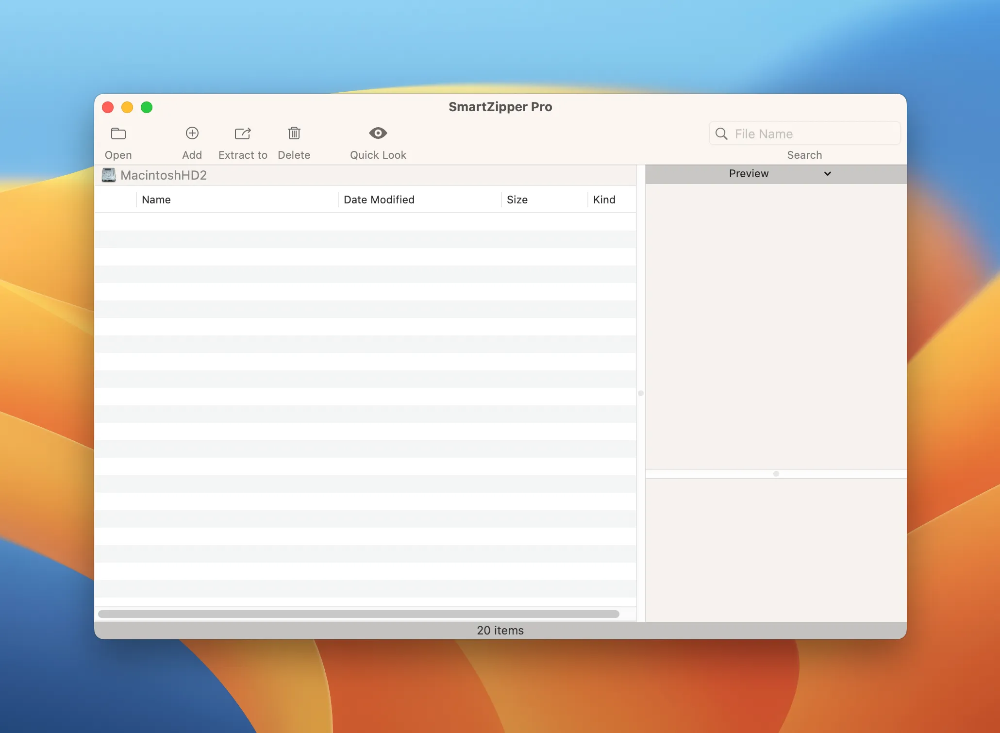Click the Delete trash icon
This screenshot has height=733, width=1000.
click(294, 133)
